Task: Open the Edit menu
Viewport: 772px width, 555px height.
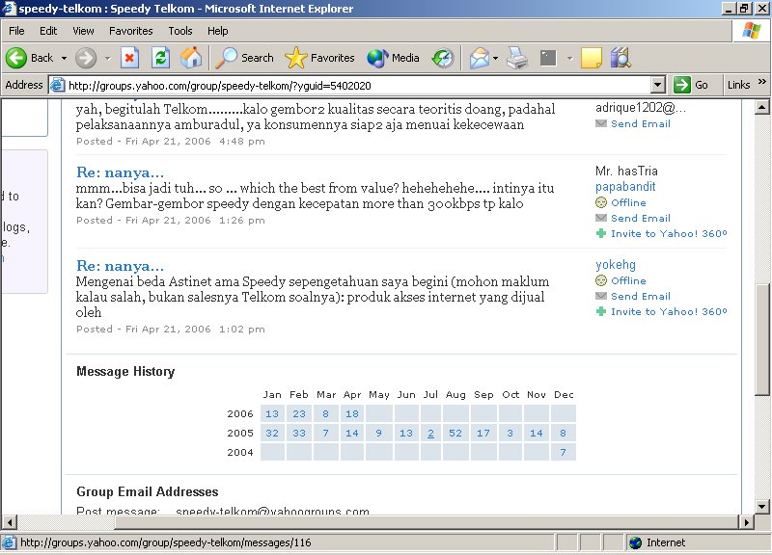Action: coord(48,31)
